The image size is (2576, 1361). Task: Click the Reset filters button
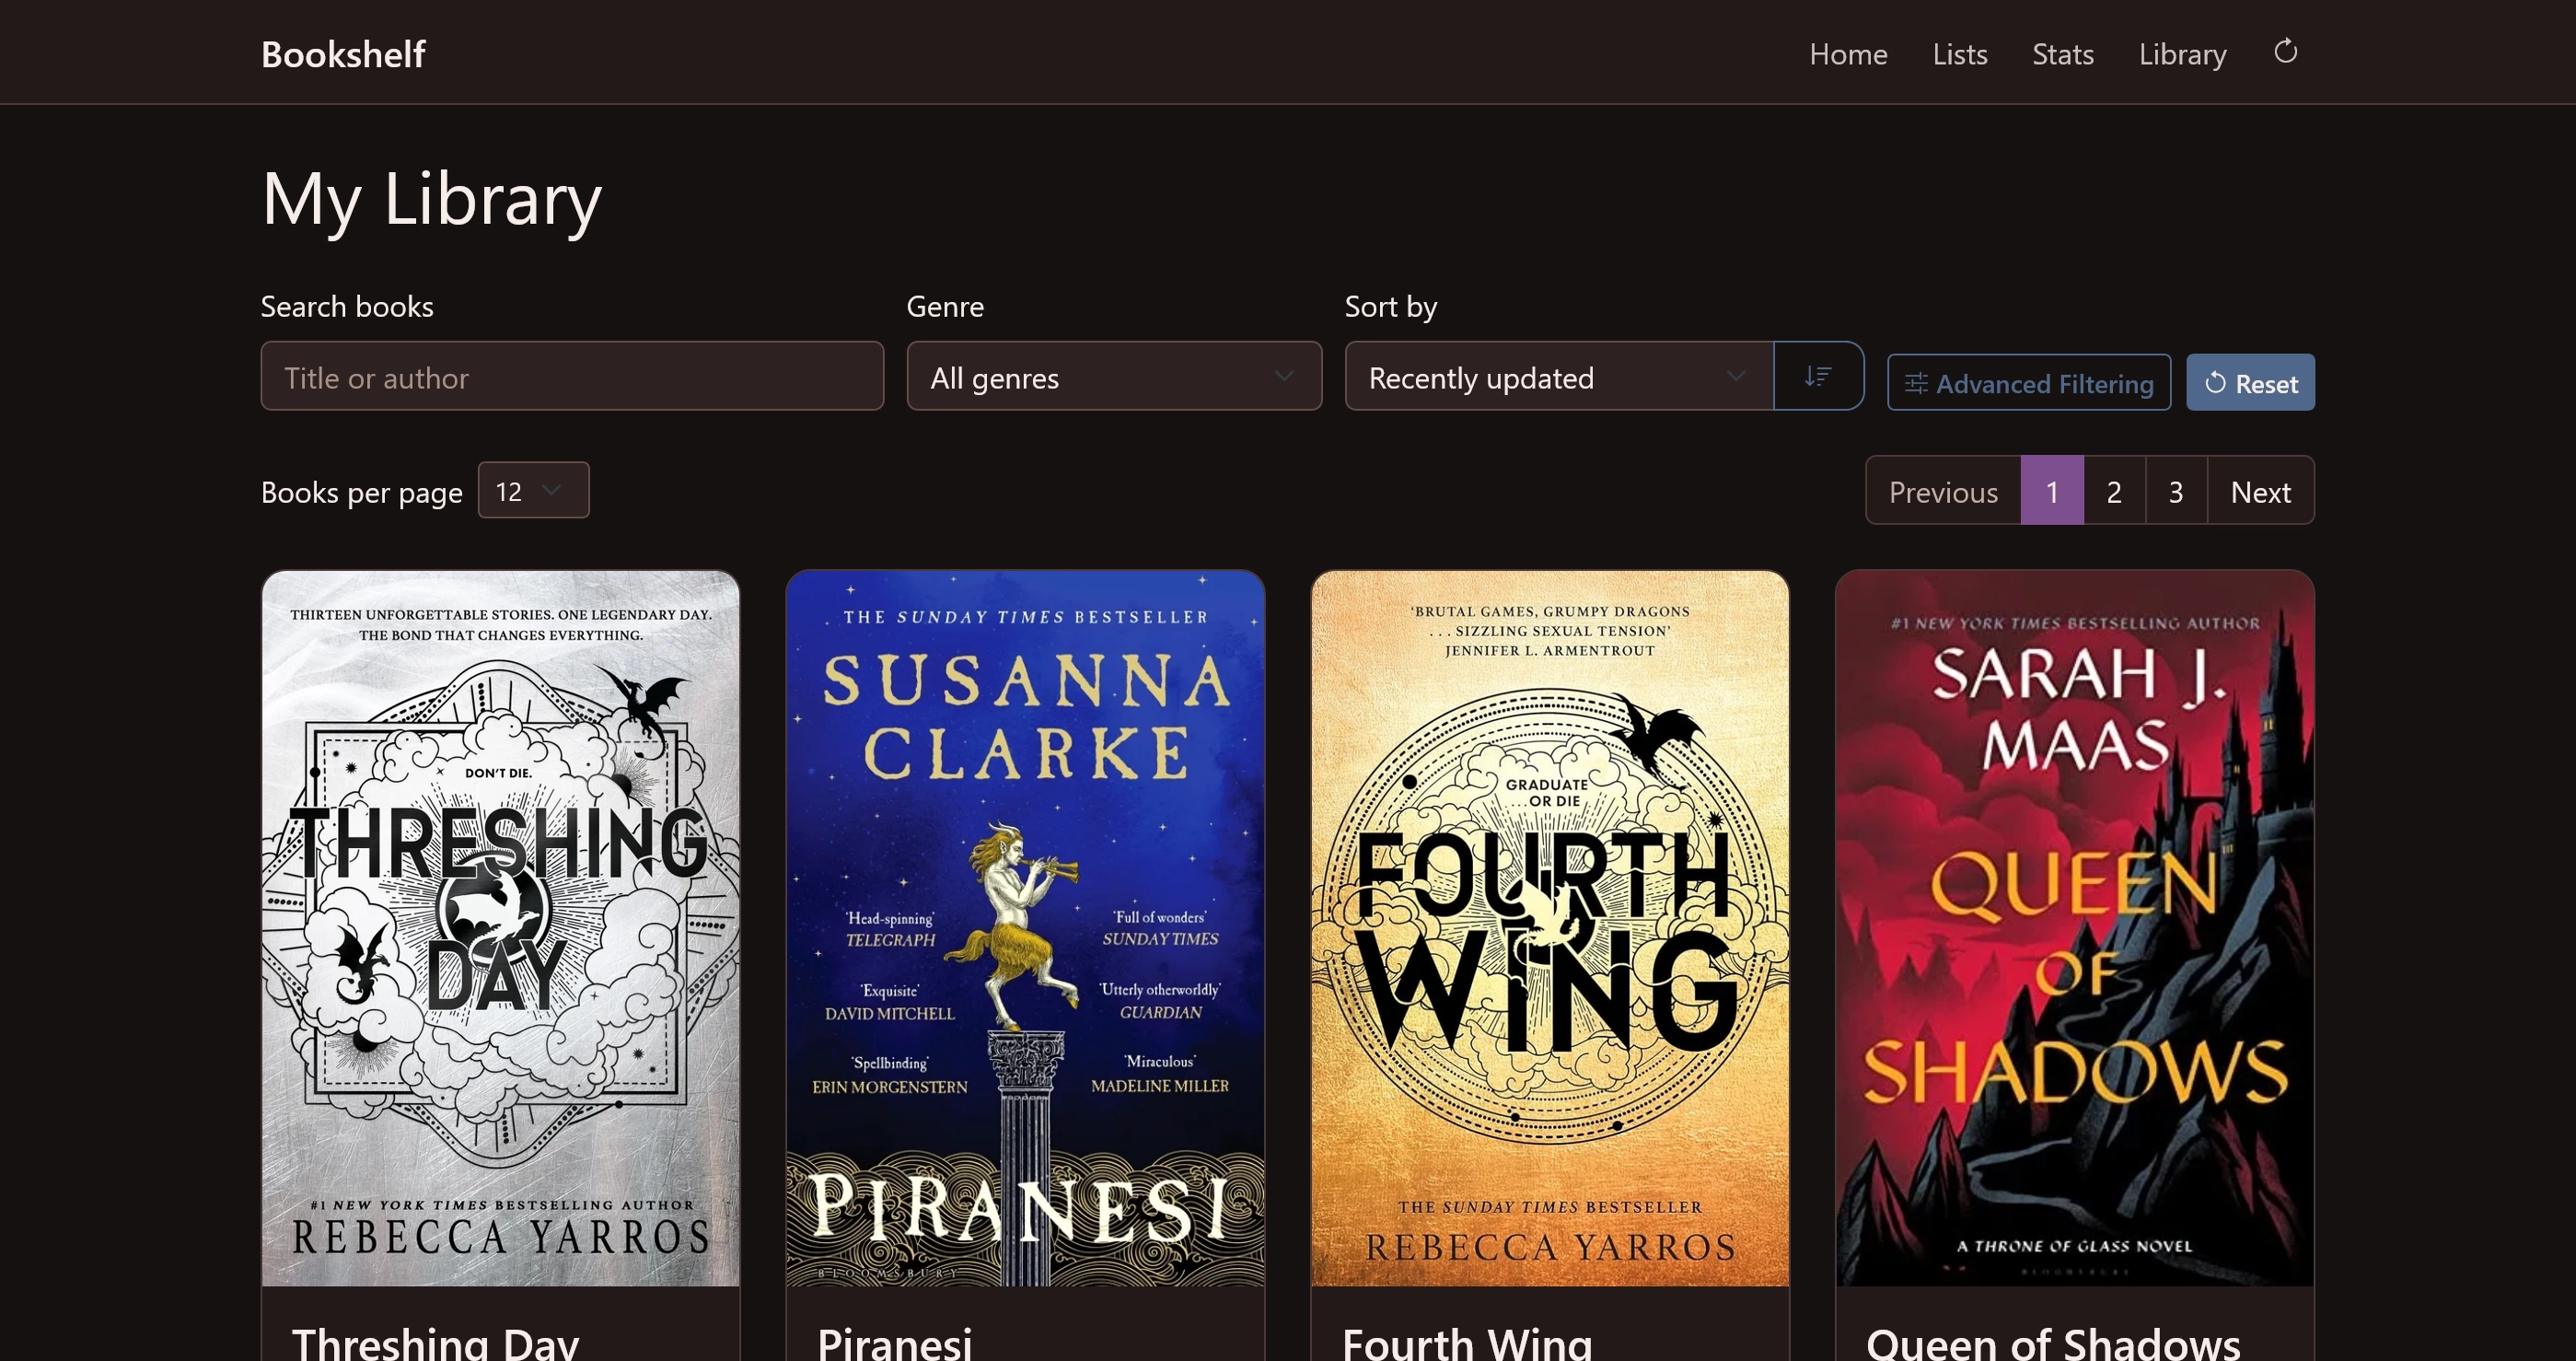(x=2250, y=382)
